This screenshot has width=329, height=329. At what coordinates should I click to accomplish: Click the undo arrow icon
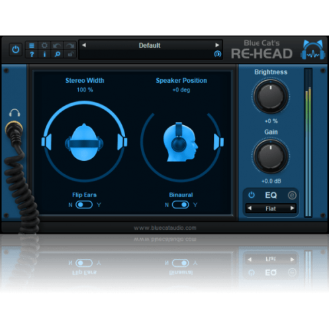pos(57,46)
